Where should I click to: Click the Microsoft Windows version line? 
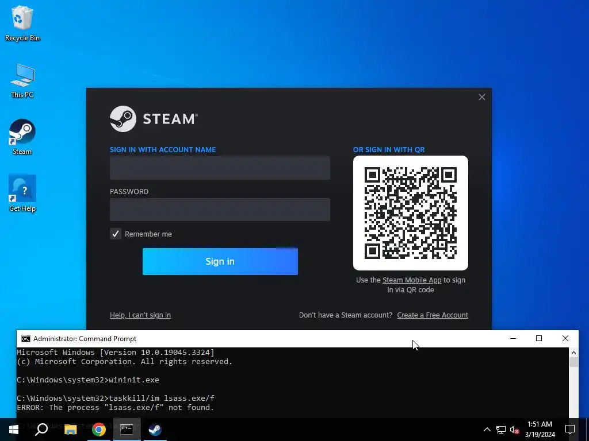coord(116,352)
